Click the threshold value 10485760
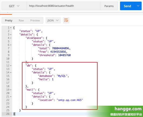 (64, 55)
